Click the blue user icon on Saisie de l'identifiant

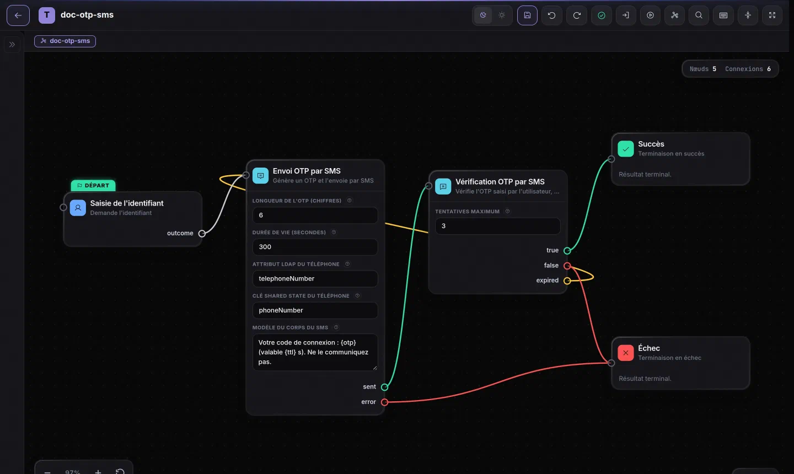pyautogui.click(x=78, y=208)
